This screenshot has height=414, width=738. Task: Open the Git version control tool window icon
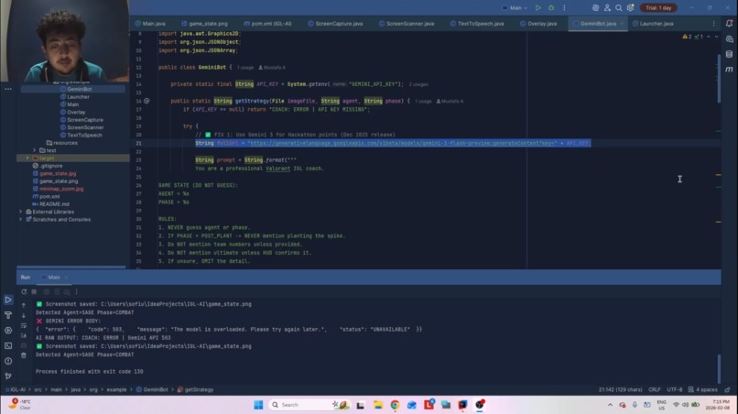point(8,376)
